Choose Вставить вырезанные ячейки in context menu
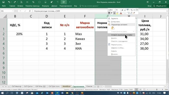Viewport: 169px width, 95px height. (121, 35)
